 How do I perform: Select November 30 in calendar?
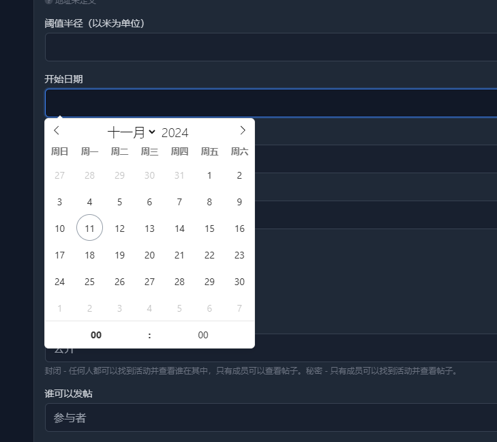click(x=239, y=282)
